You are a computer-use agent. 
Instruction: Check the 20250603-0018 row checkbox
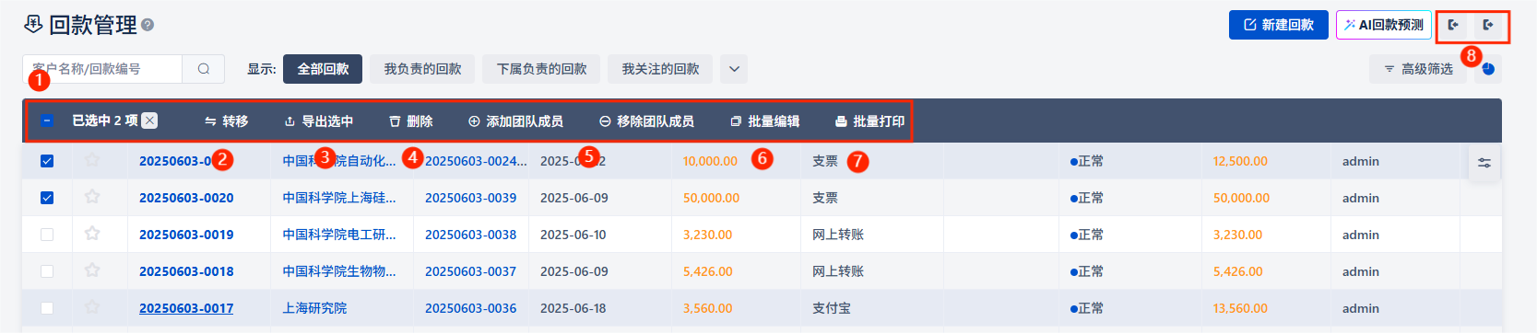(x=47, y=271)
